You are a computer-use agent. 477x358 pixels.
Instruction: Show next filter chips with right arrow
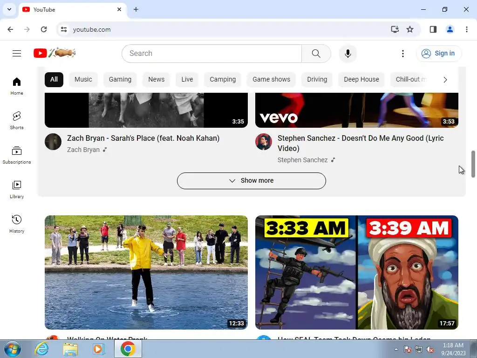445,80
